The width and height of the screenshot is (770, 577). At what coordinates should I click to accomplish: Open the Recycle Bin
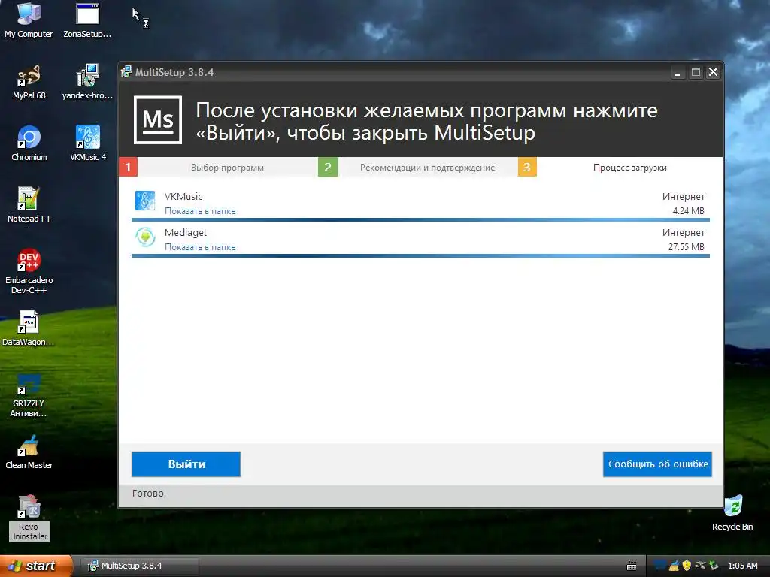tap(732, 513)
